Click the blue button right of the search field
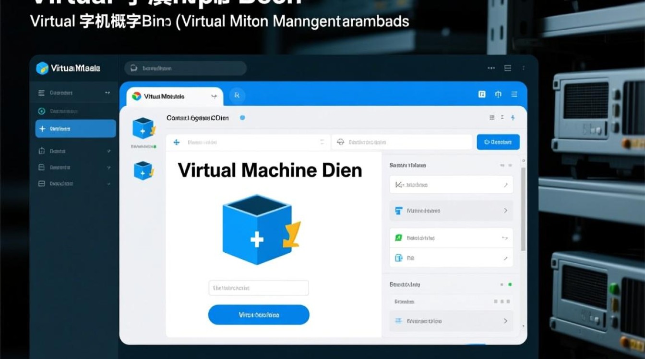This screenshot has width=645, height=359. [498, 142]
